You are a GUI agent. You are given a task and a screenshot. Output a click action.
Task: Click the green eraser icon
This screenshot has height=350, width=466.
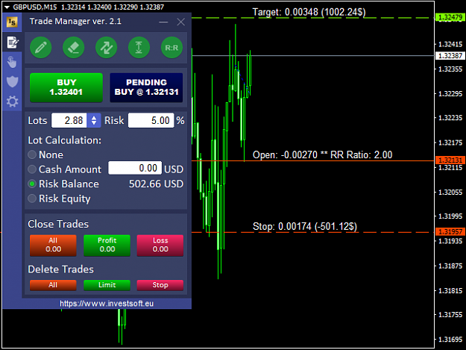[73, 48]
